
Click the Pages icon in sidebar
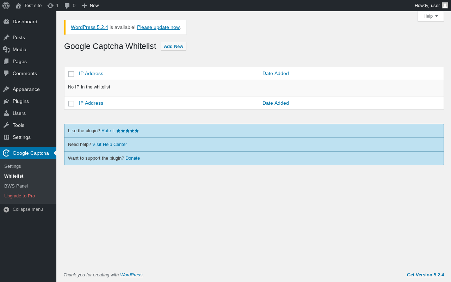(6, 61)
